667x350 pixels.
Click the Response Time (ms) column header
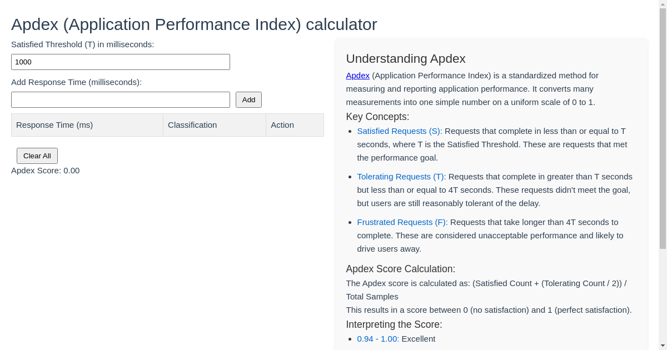[53, 124]
